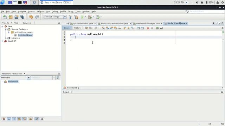Open the Profile Project arrow dropdown

(x=101, y=17)
